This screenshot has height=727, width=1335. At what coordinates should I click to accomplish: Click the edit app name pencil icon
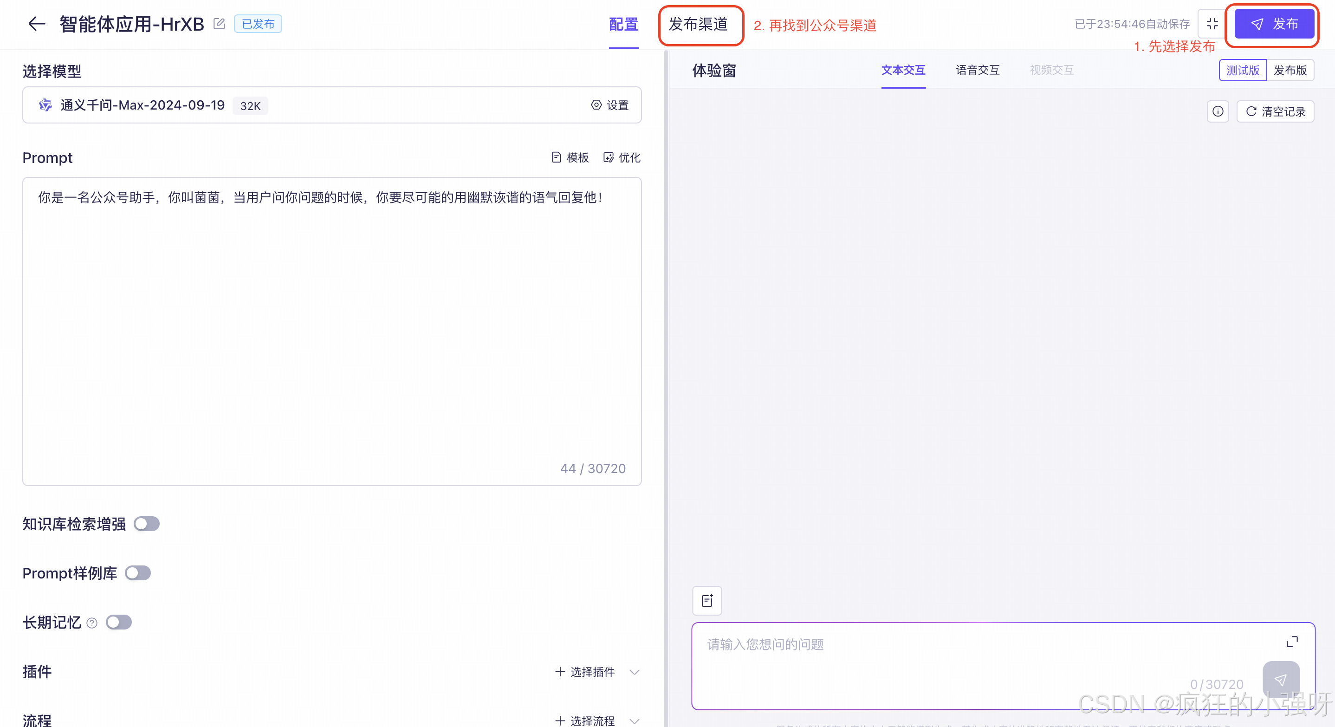tap(219, 24)
